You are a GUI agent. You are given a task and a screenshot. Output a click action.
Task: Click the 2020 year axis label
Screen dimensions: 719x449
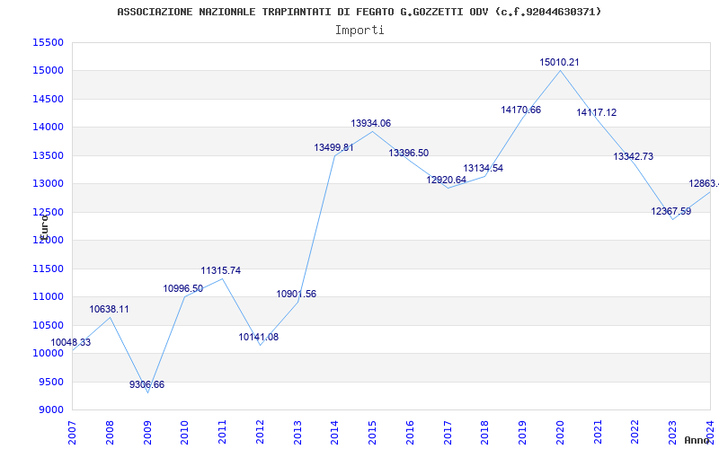click(x=560, y=433)
